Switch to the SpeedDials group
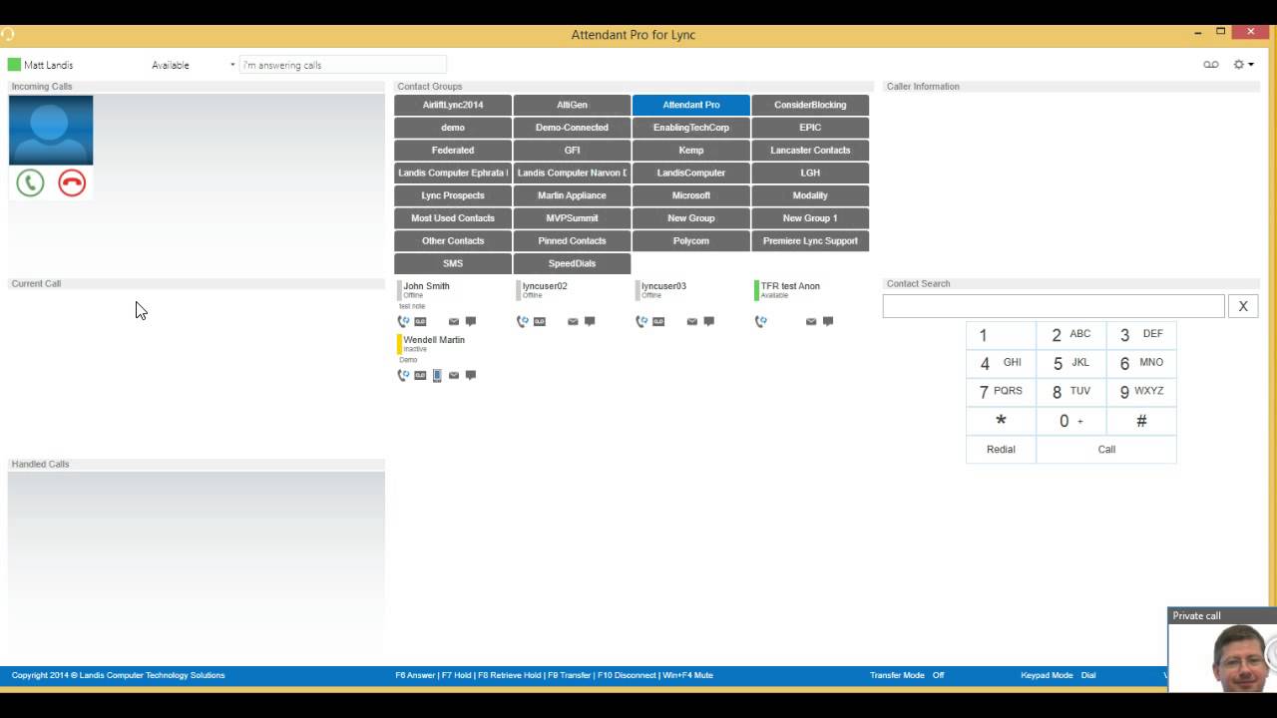1277x718 pixels. (x=572, y=263)
